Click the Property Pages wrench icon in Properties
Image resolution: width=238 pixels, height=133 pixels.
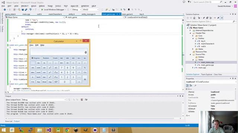pyautogui.click(x=195, y=85)
